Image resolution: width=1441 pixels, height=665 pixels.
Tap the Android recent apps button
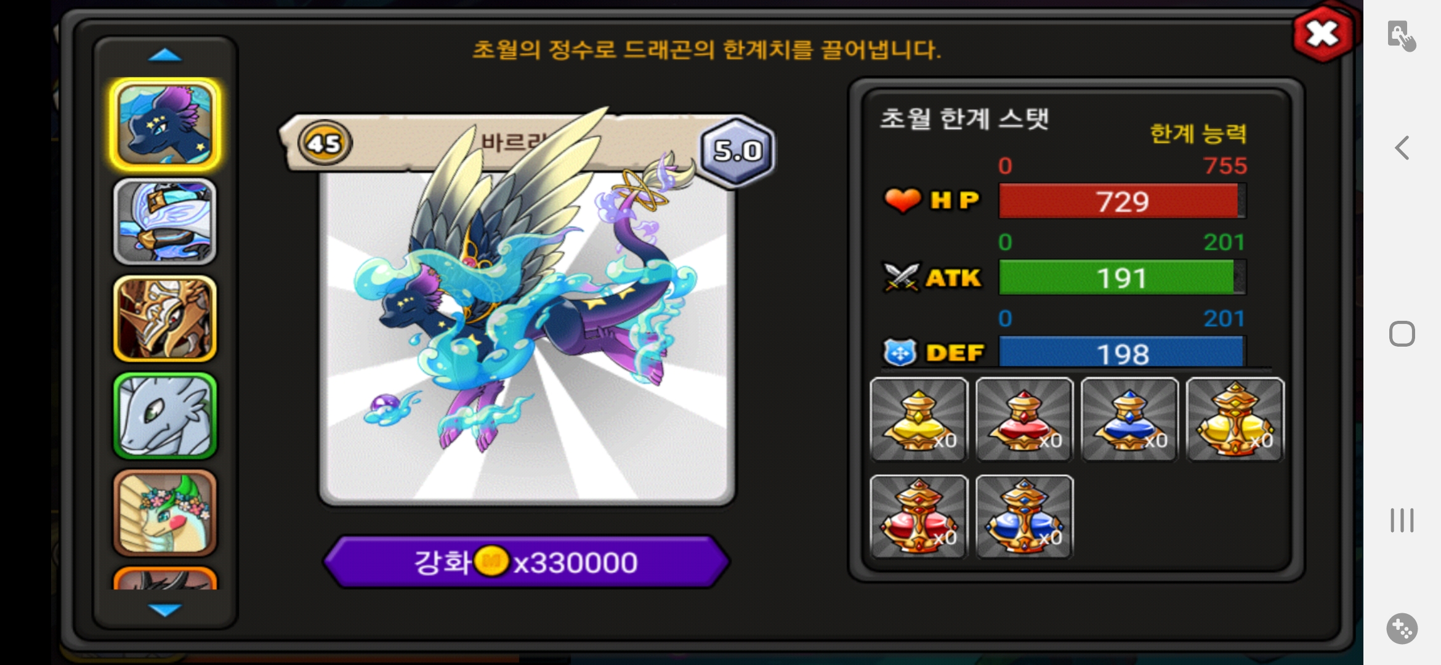pyautogui.click(x=1402, y=520)
